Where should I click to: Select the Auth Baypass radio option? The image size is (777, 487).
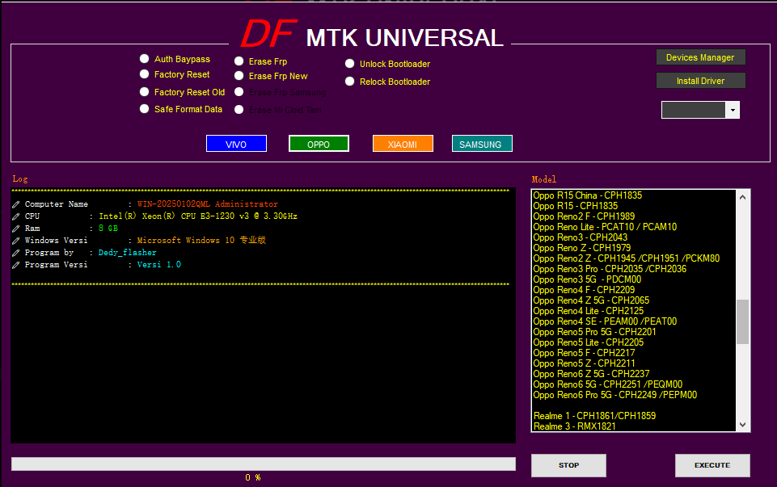(145, 59)
